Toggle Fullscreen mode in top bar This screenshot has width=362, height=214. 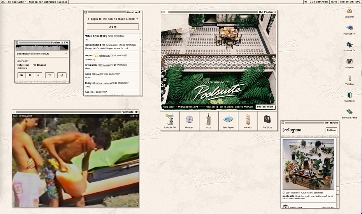coord(318,2)
